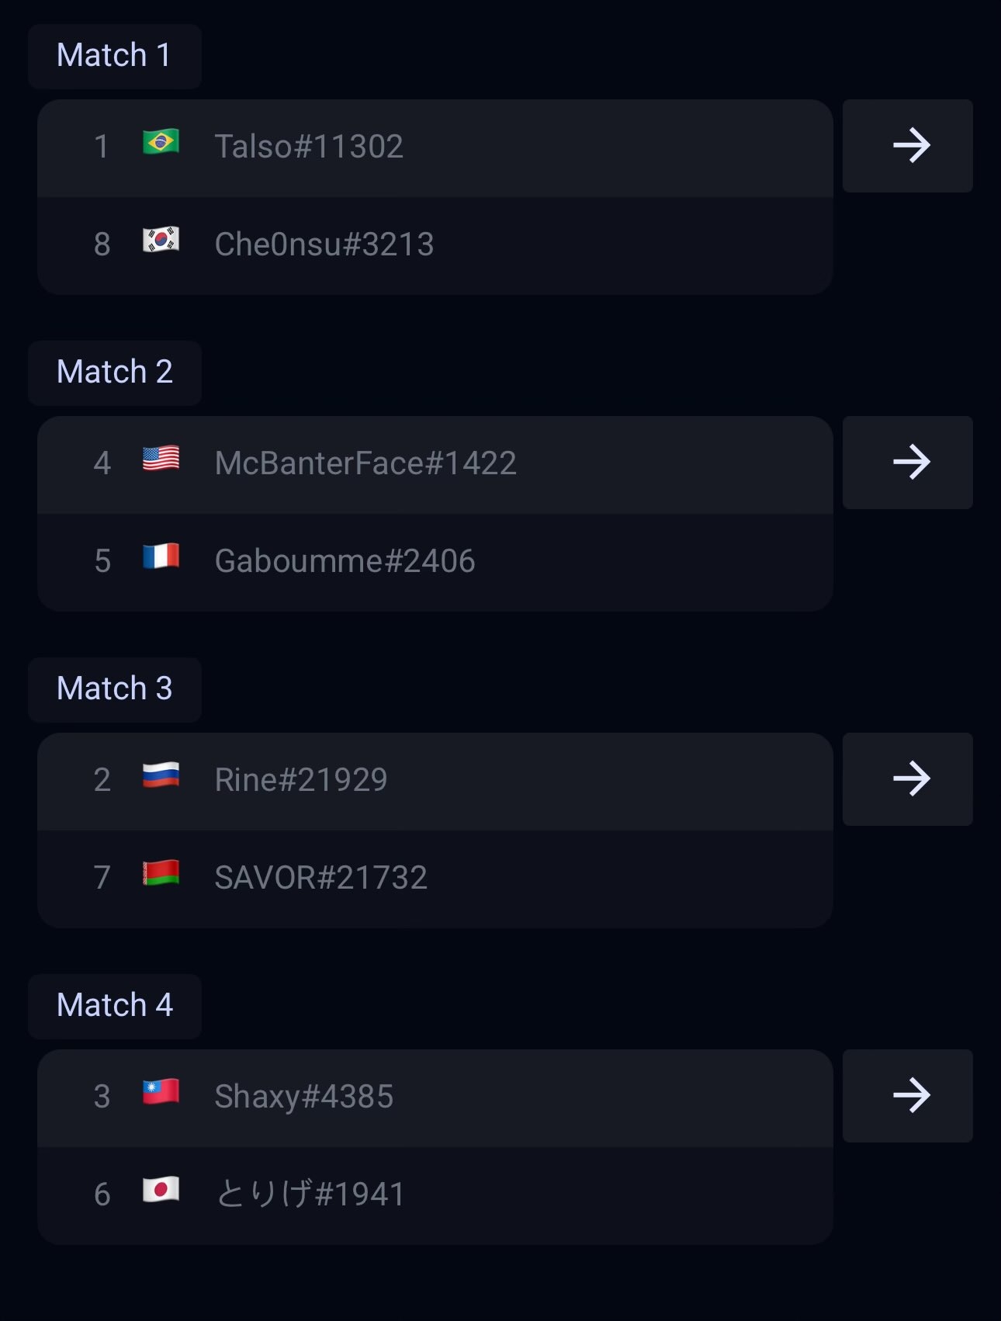Open Match 4 details arrow
The image size is (1001, 1321).
pyautogui.click(x=908, y=1096)
